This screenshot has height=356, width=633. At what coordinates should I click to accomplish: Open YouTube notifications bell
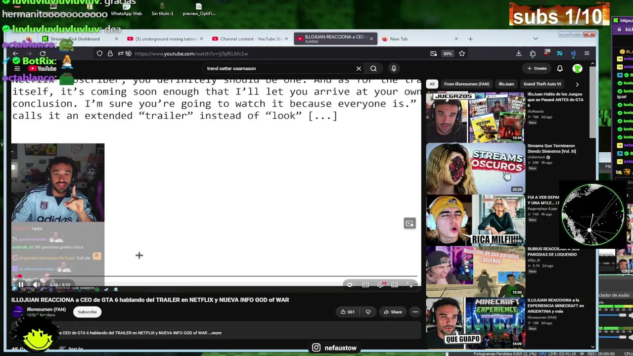[x=560, y=69]
